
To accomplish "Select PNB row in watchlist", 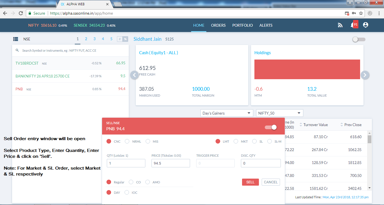I will tap(70, 89).
